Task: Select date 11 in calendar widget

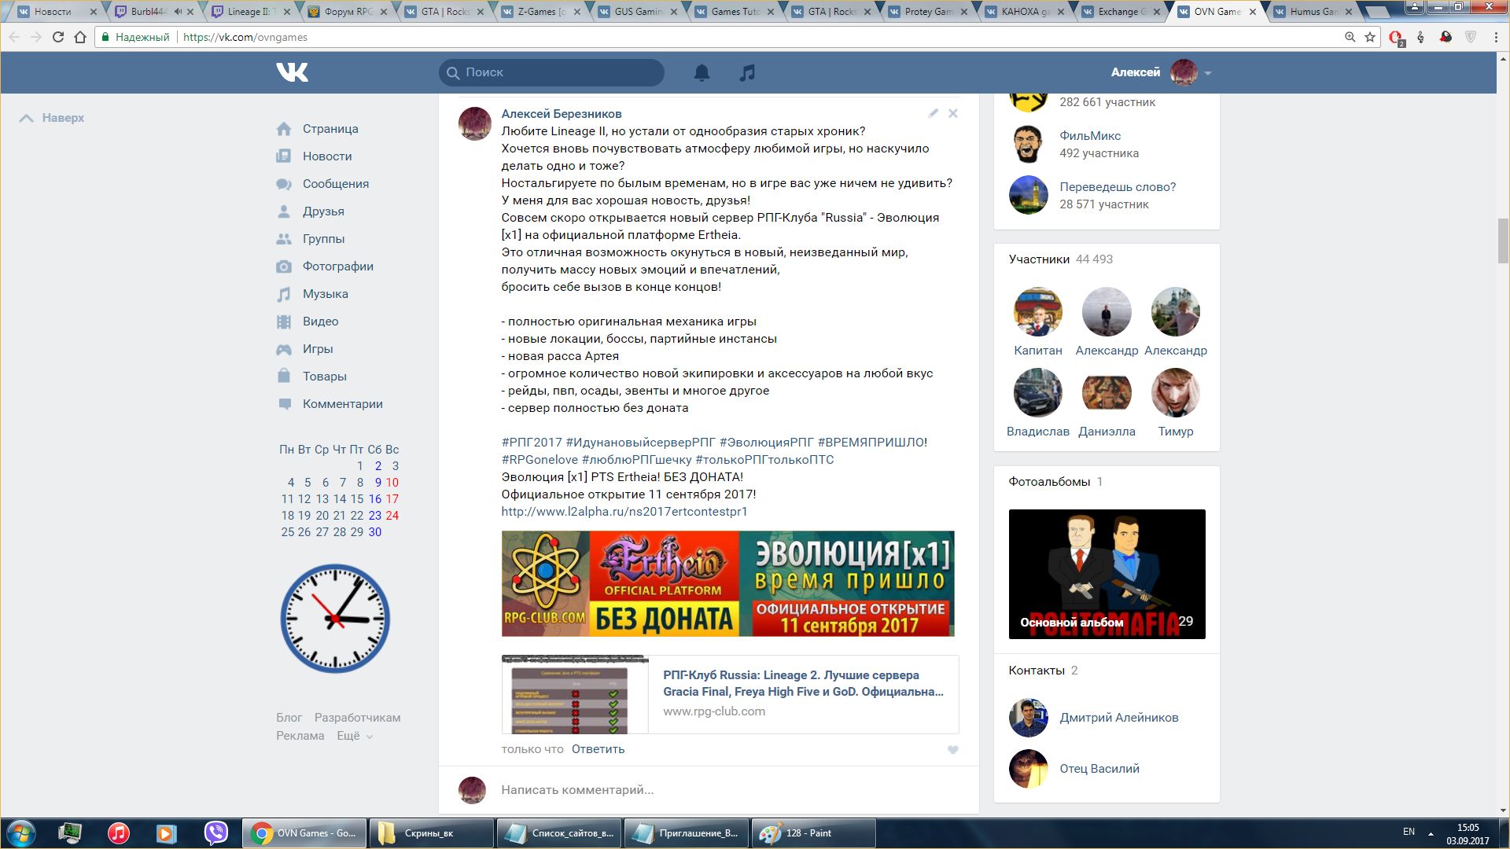Action: tap(287, 499)
